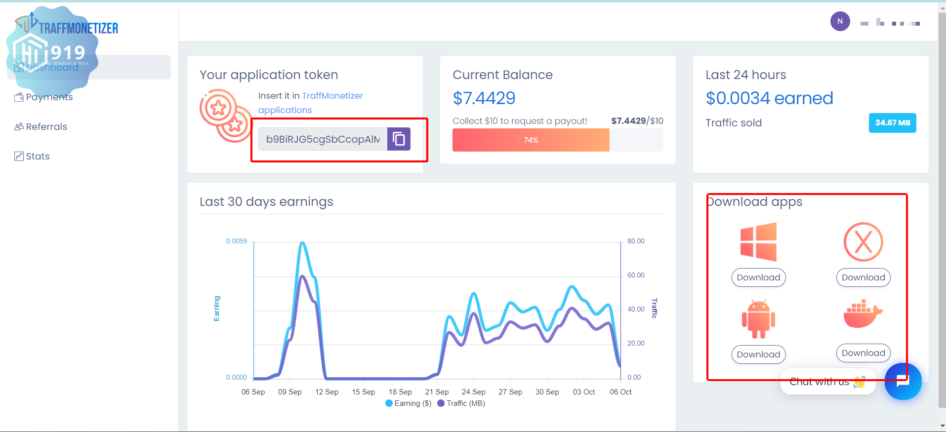Open the Payments page

point(49,97)
